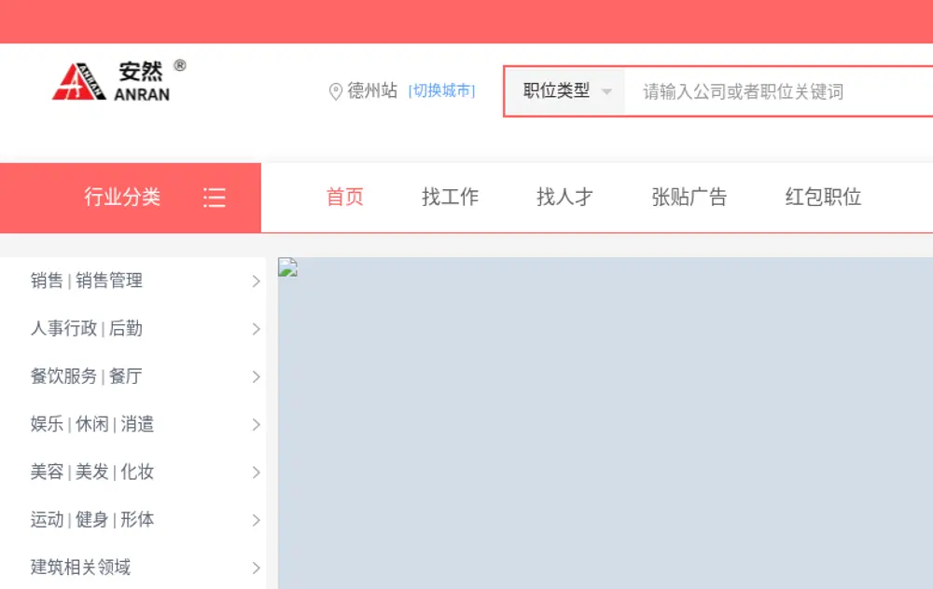Click the location pin icon beside 德州站
The width and height of the screenshot is (933, 589).
coord(336,91)
